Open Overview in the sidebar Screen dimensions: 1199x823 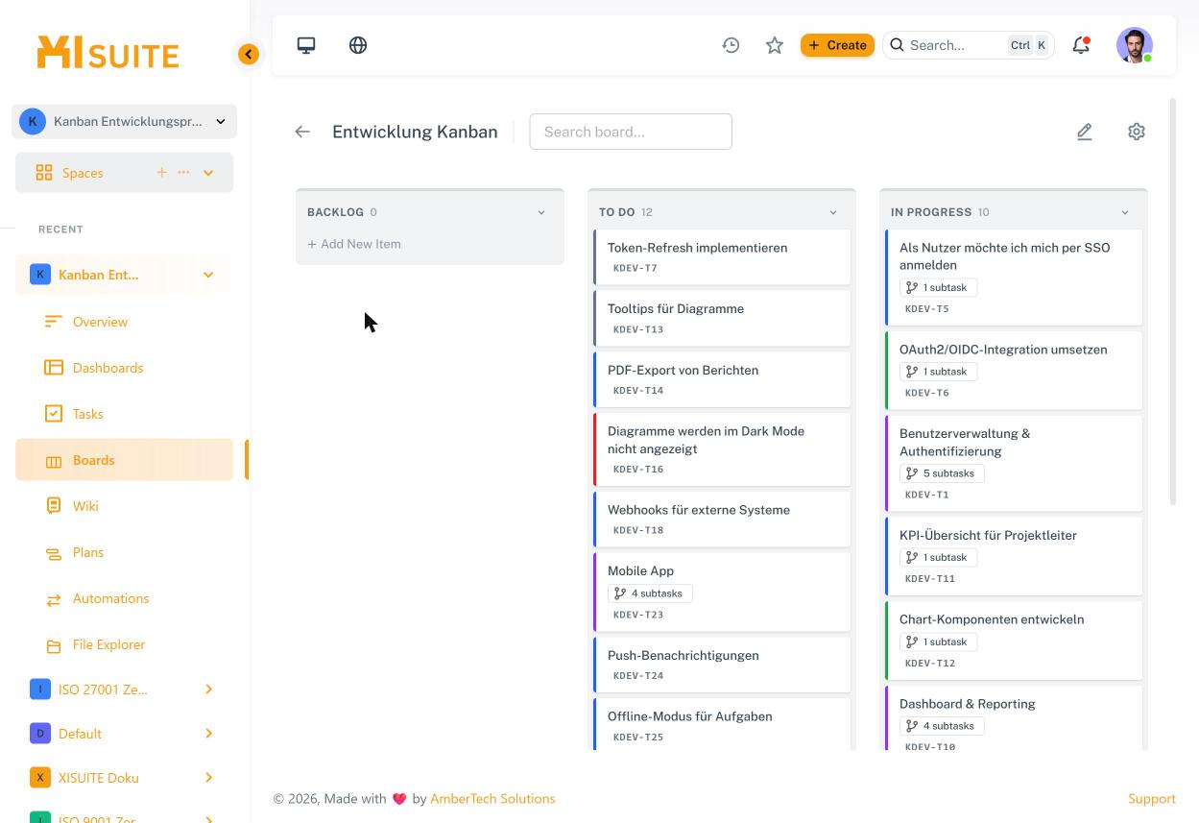point(124,322)
